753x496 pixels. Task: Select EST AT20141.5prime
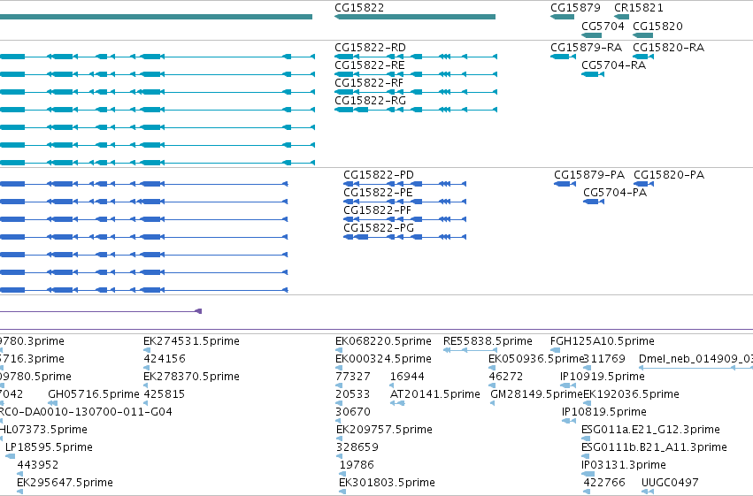pyautogui.click(x=435, y=394)
